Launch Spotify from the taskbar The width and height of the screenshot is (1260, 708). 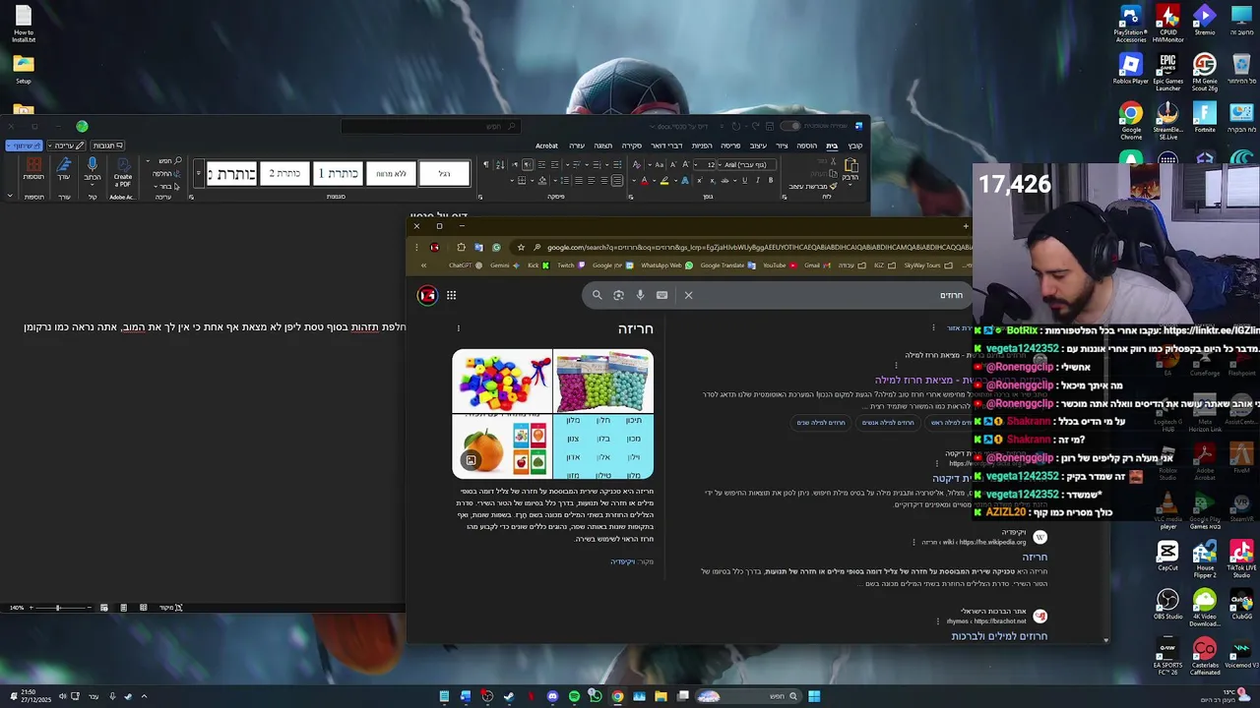coord(574,696)
